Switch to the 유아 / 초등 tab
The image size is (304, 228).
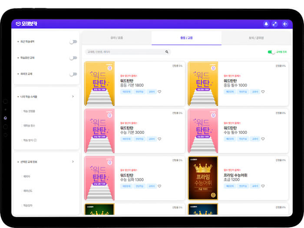117,38
